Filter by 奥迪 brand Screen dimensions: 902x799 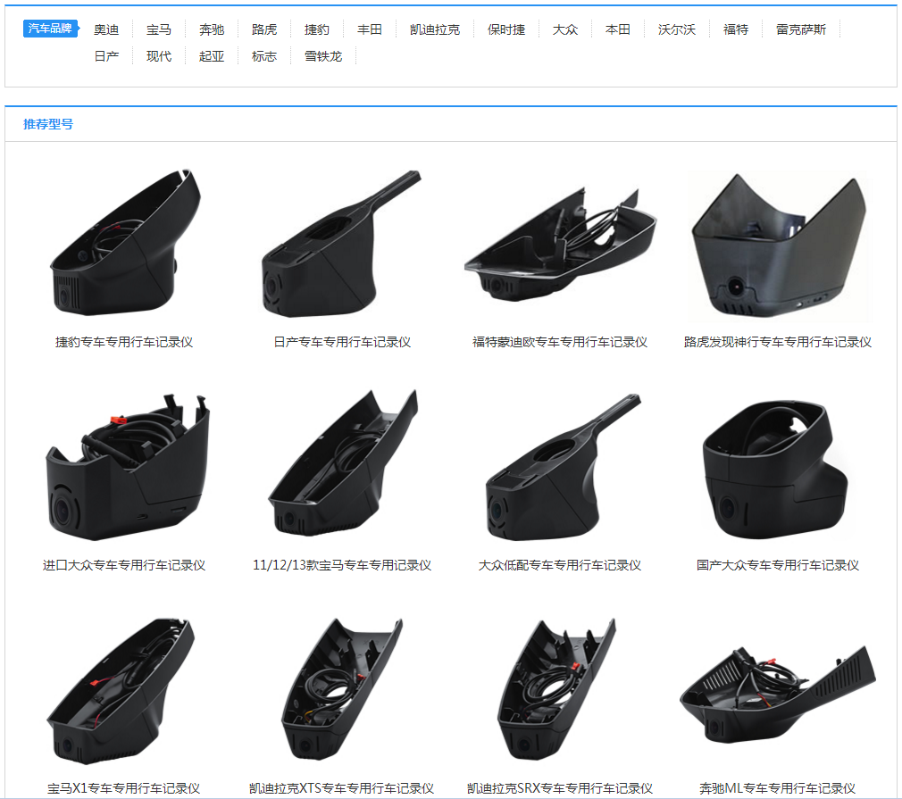click(106, 29)
